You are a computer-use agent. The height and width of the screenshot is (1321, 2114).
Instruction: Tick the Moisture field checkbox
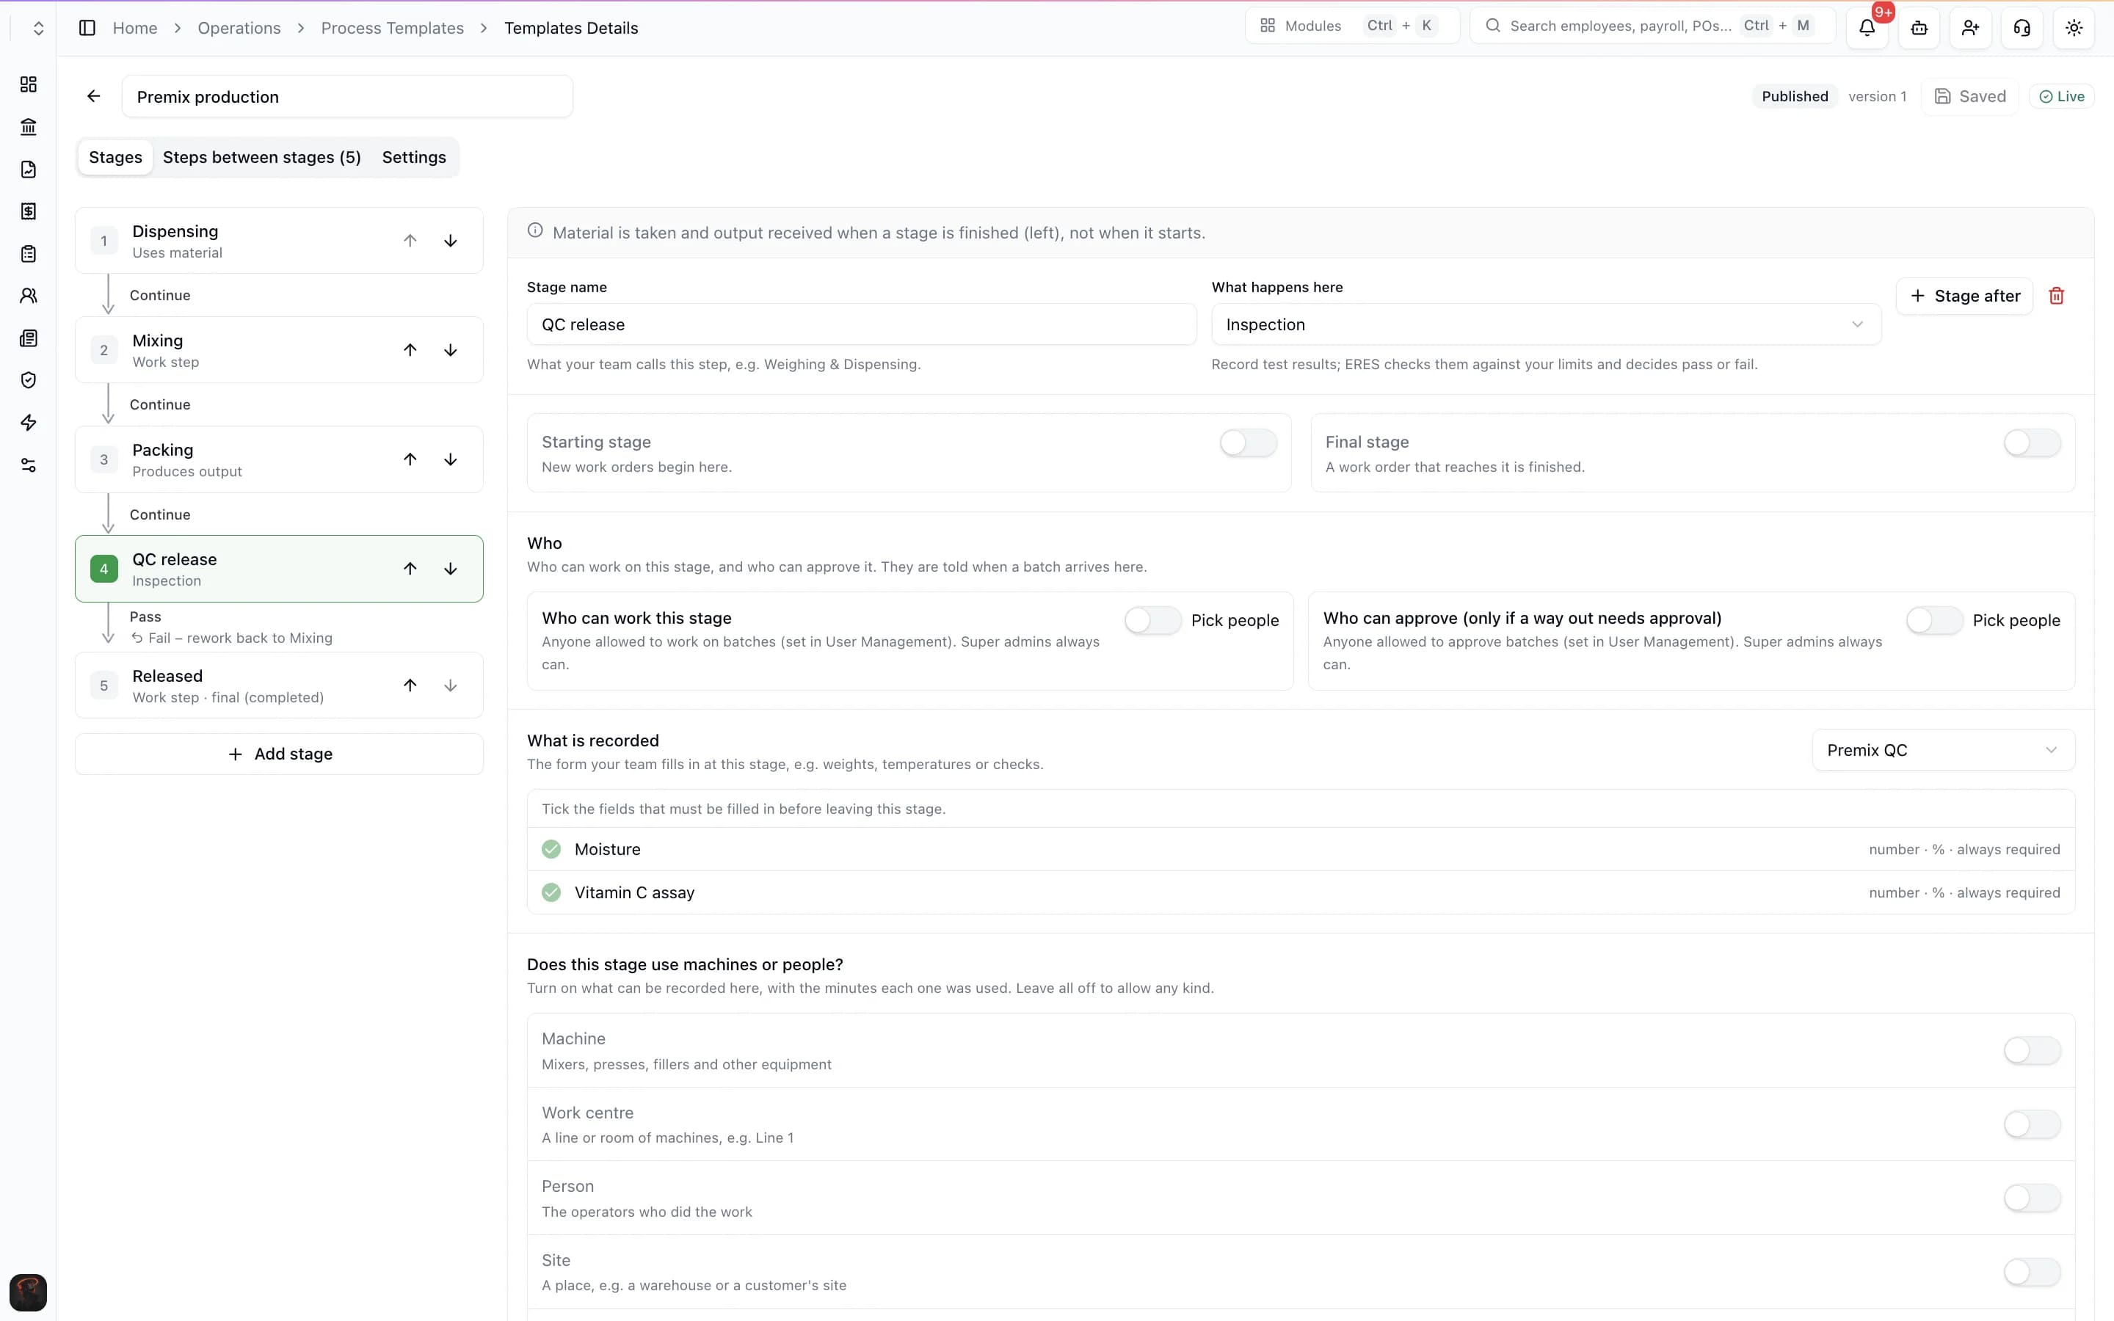coord(551,849)
